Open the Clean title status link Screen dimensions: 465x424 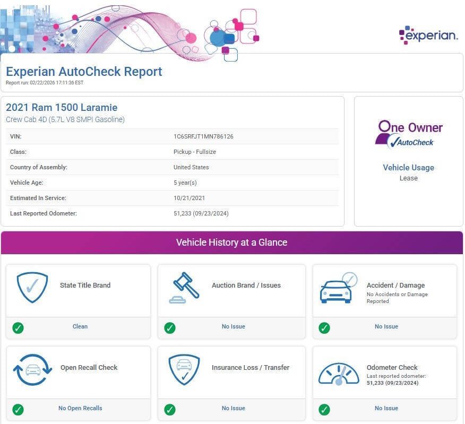(80, 326)
